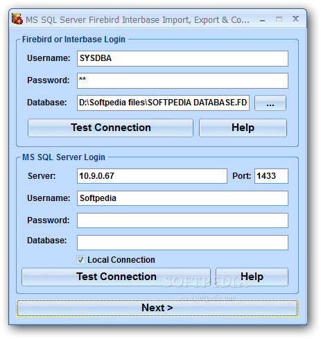The image size is (321, 339).
Task: Proceed with the Next > button
Action: coord(157,308)
